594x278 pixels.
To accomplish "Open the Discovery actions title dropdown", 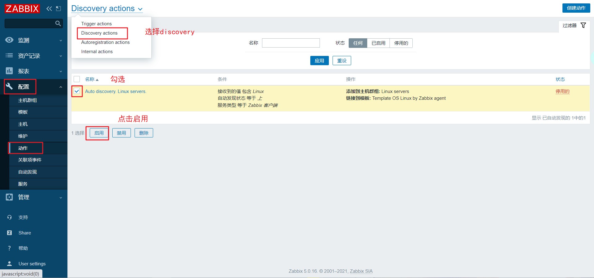I will click(107, 9).
